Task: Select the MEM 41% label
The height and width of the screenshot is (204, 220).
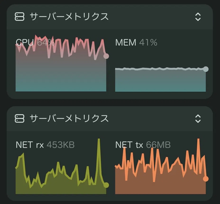Action: (136, 43)
